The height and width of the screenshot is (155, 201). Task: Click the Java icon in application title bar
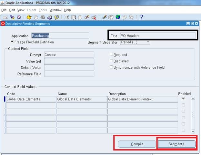[2, 3]
